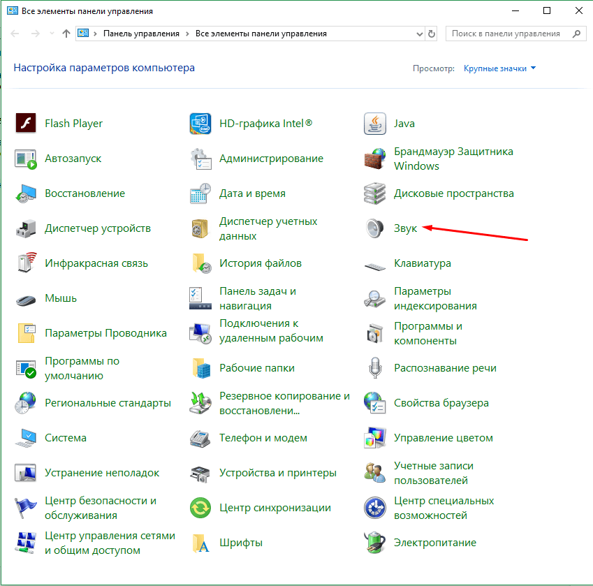Click the network sharing center icon
Viewport: 593px width, 586px height.
[26, 543]
